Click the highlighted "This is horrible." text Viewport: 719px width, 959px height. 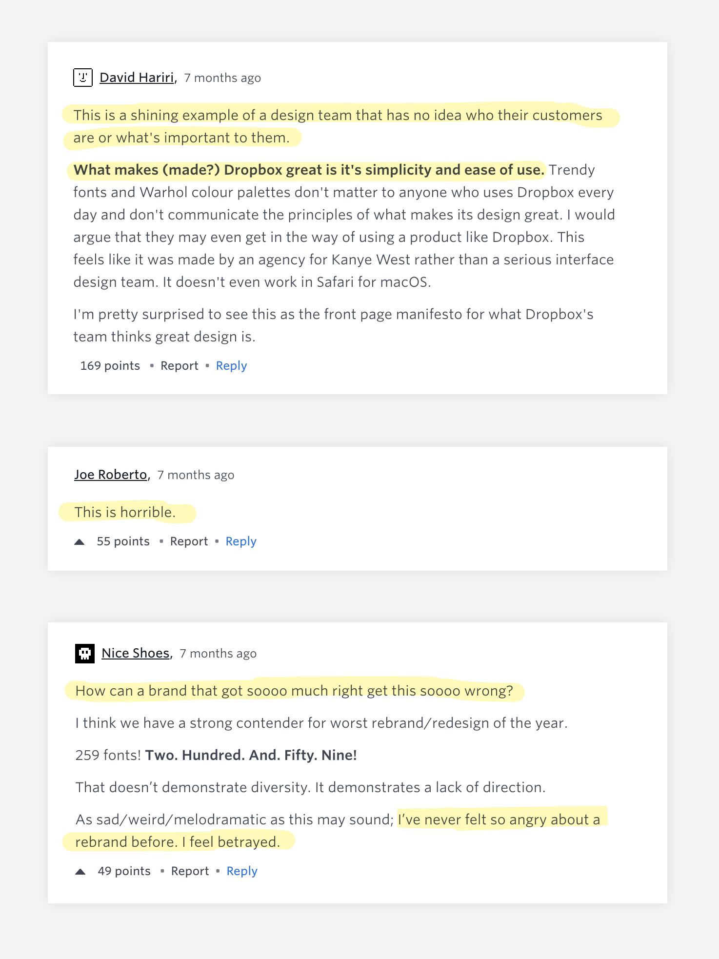coord(125,512)
